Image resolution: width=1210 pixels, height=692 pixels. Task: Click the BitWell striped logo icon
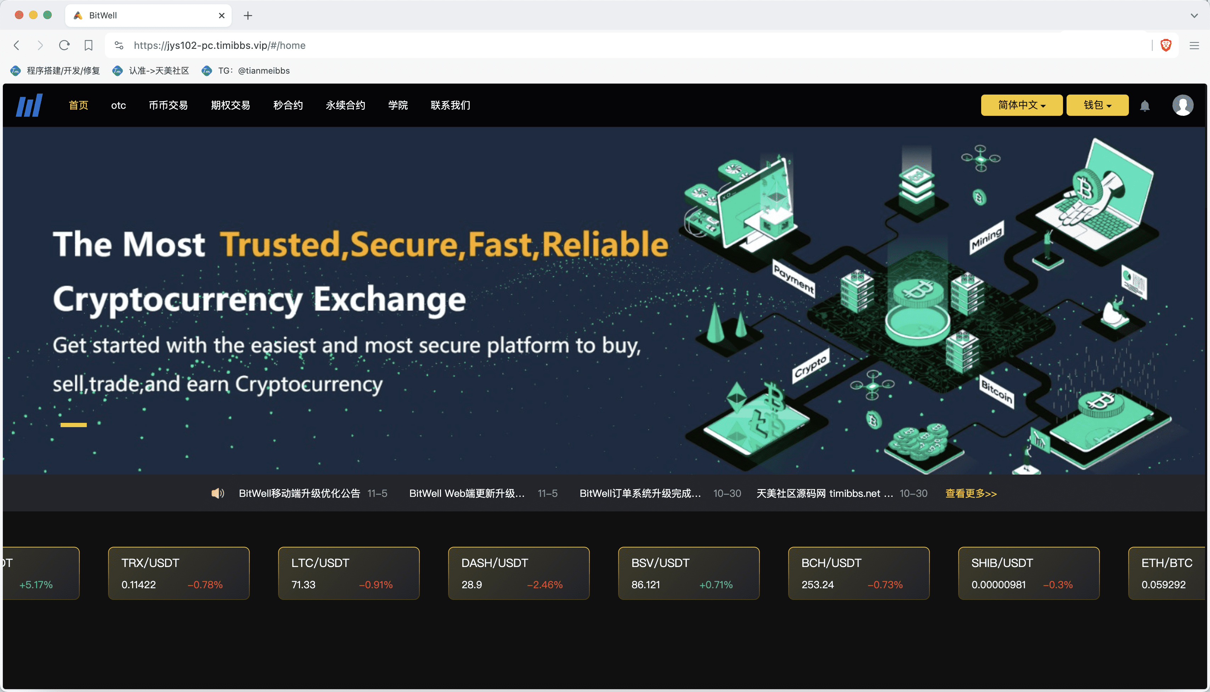[29, 105]
